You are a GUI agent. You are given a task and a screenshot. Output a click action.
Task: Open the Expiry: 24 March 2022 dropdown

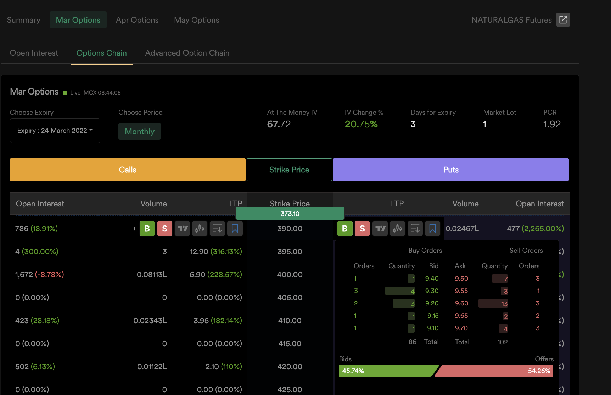(55, 131)
